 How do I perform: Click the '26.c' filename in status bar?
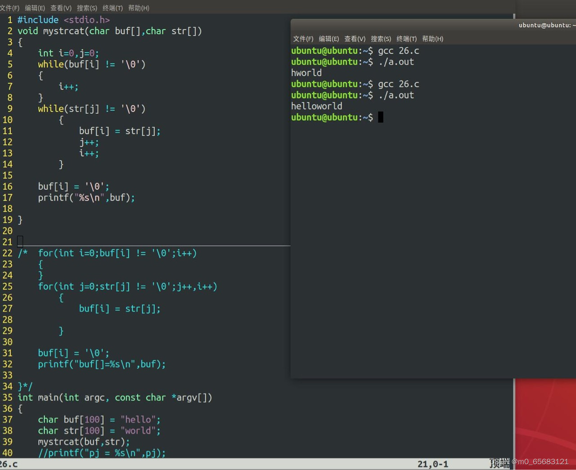pos(9,464)
